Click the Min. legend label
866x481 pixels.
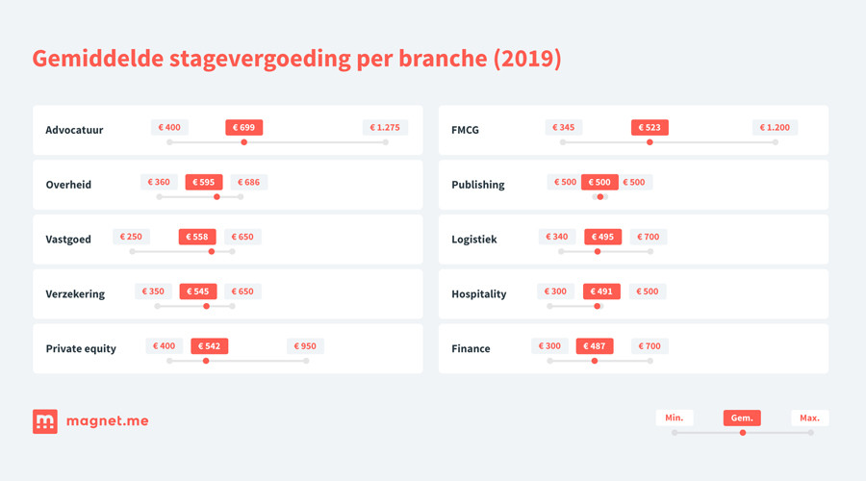[675, 418]
